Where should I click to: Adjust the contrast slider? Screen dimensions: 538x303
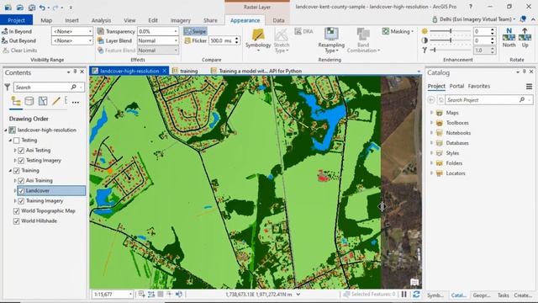coord(451,40)
